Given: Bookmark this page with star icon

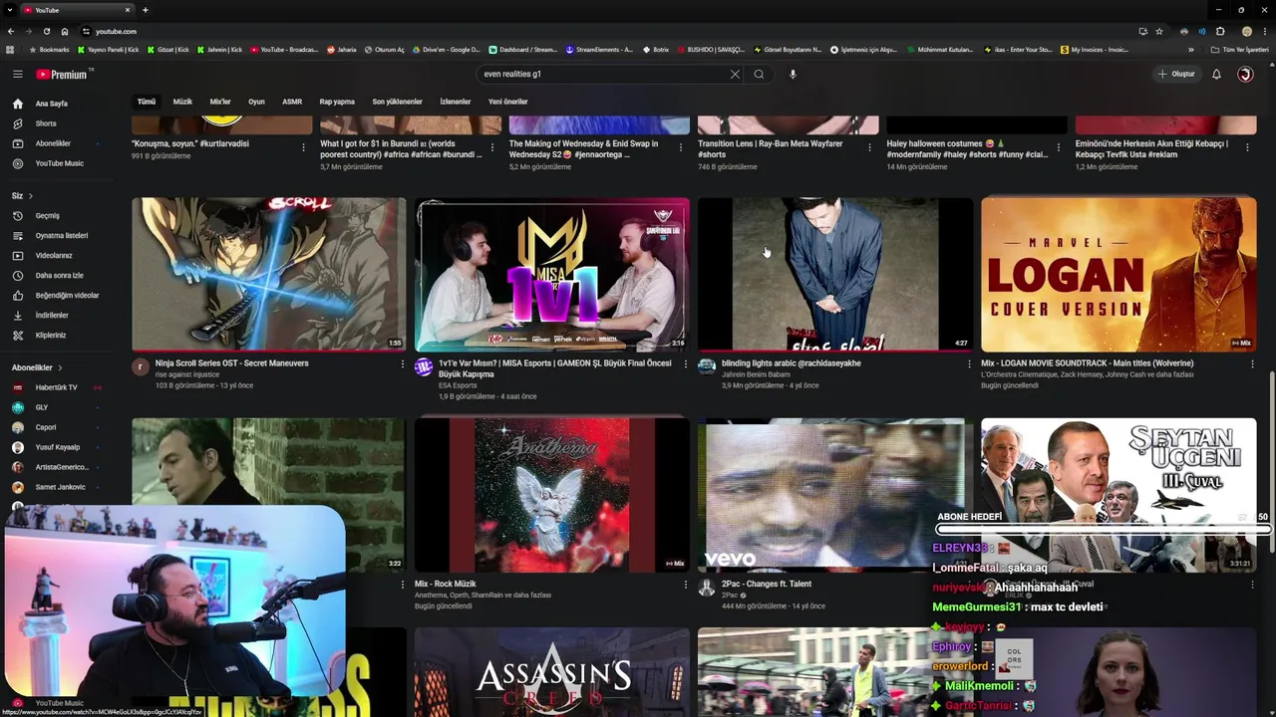Looking at the screenshot, I should pyautogui.click(x=1159, y=31).
